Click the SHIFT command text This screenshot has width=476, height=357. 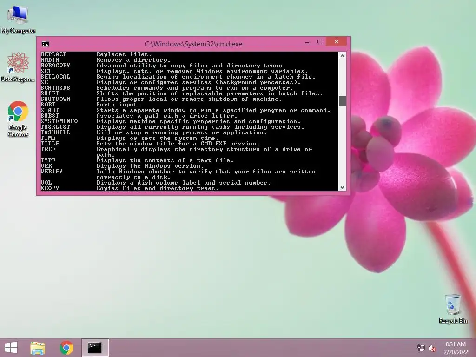coord(50,93)
